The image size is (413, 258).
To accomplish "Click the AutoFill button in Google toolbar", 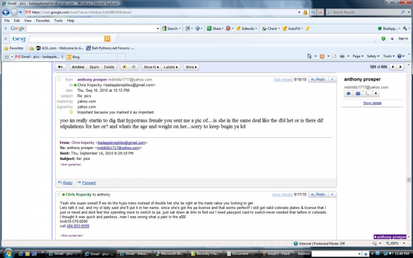I will pos(293,28).
